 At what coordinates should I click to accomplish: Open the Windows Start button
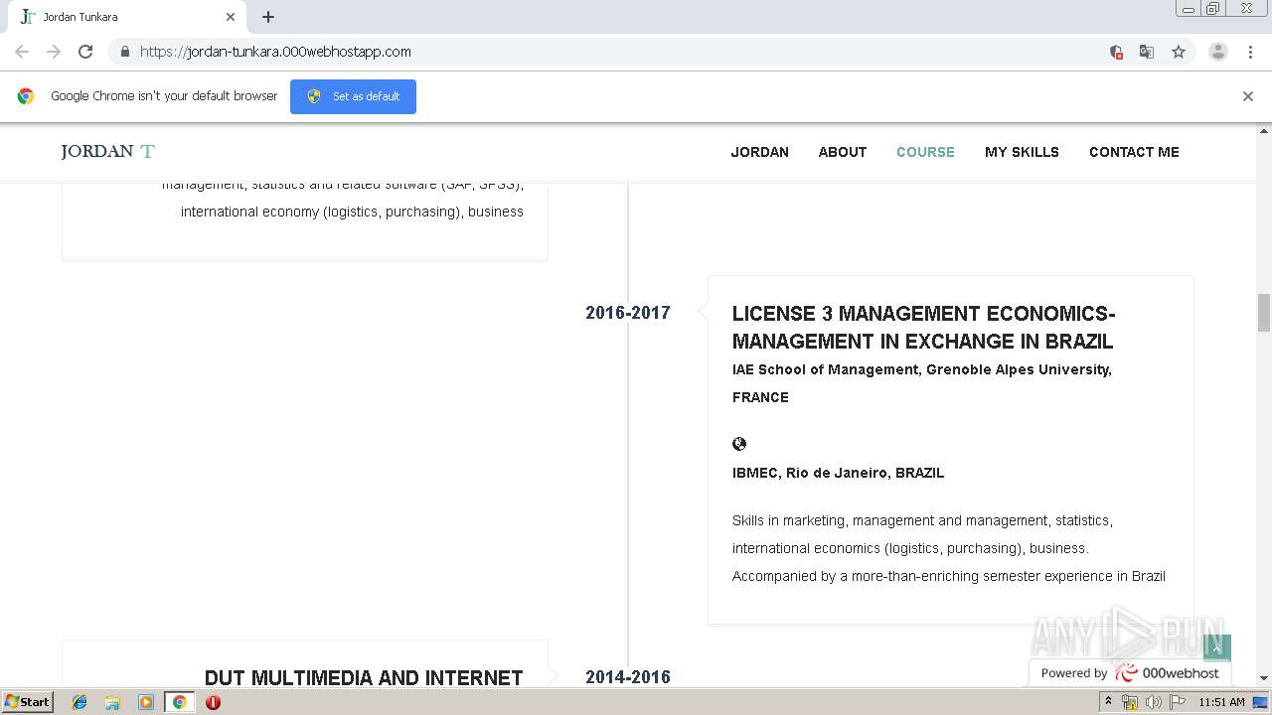(27, 701)
